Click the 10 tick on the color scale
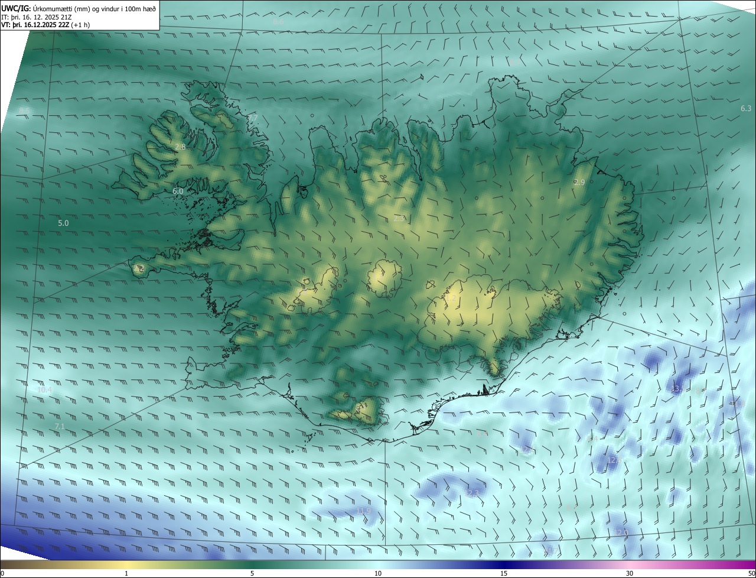Screen dimensions: 756x578 point(378,573)
